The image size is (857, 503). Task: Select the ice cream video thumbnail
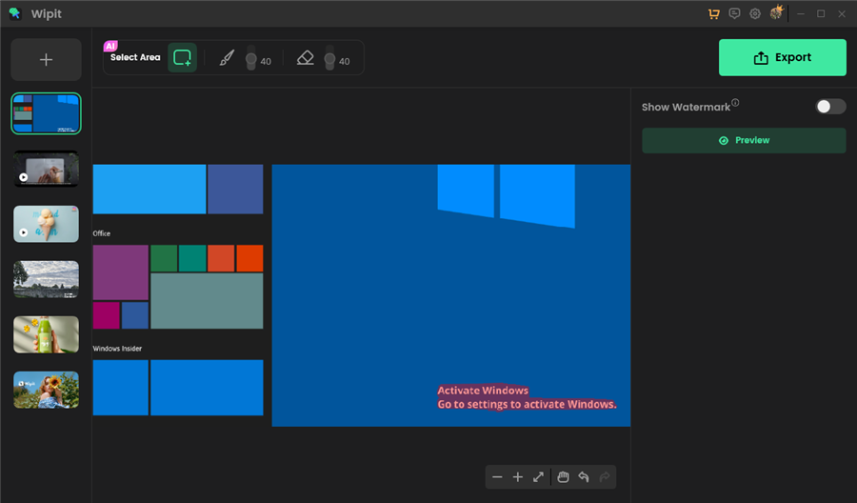click(46, 224)
